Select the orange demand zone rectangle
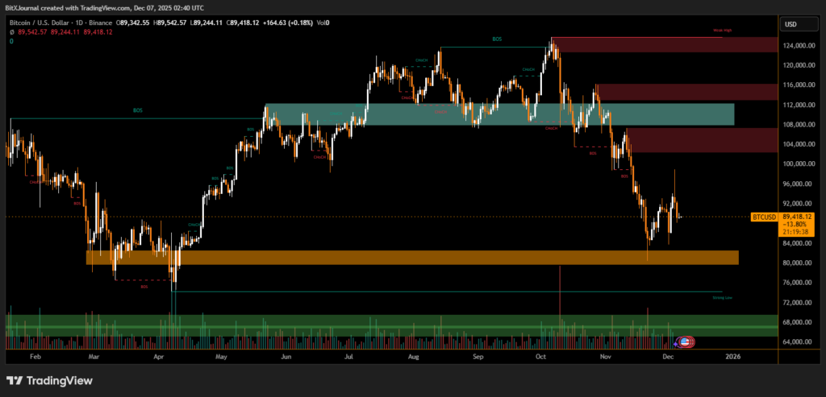826x397 pixels. tap(411, 257)
